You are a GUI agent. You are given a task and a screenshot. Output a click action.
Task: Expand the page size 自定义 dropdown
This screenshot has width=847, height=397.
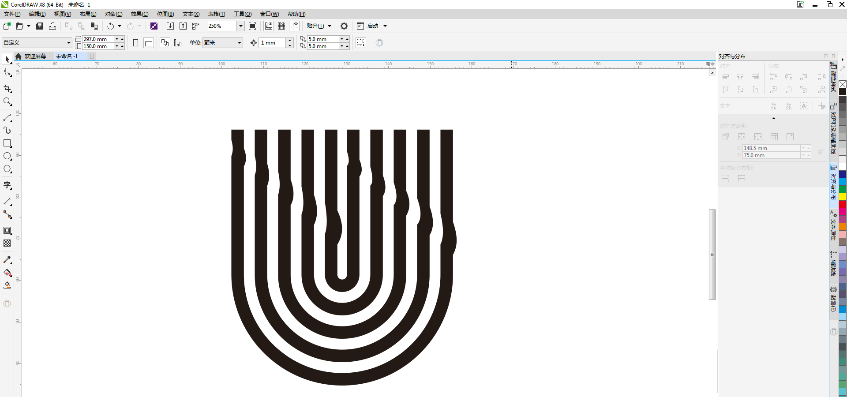69,43
